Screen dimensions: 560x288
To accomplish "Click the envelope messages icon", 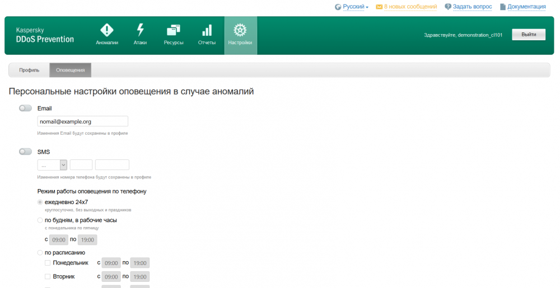I will pyautogui.click(x=379, y=7).
